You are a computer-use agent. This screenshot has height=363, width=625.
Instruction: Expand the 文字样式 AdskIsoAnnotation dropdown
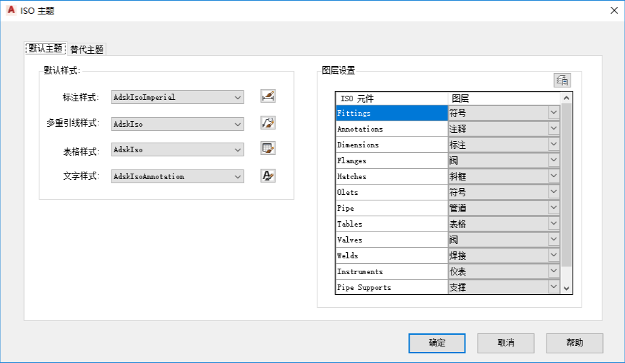pyautogui.click(x=238, y=176)
